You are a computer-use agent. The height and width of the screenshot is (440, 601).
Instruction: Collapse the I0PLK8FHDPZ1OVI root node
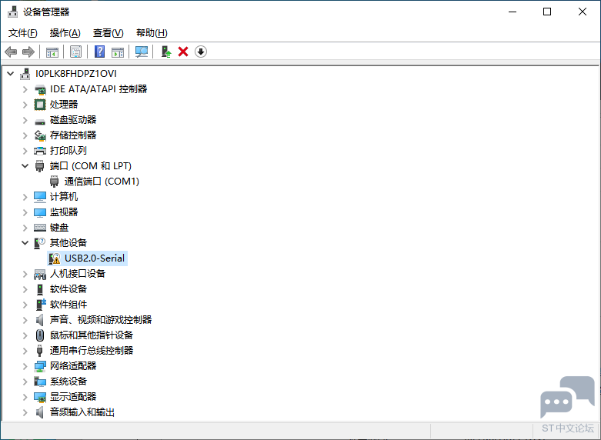(11, 74)
